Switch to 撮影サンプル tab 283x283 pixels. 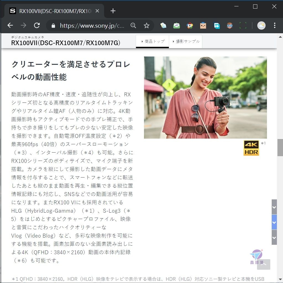point(185,42)
